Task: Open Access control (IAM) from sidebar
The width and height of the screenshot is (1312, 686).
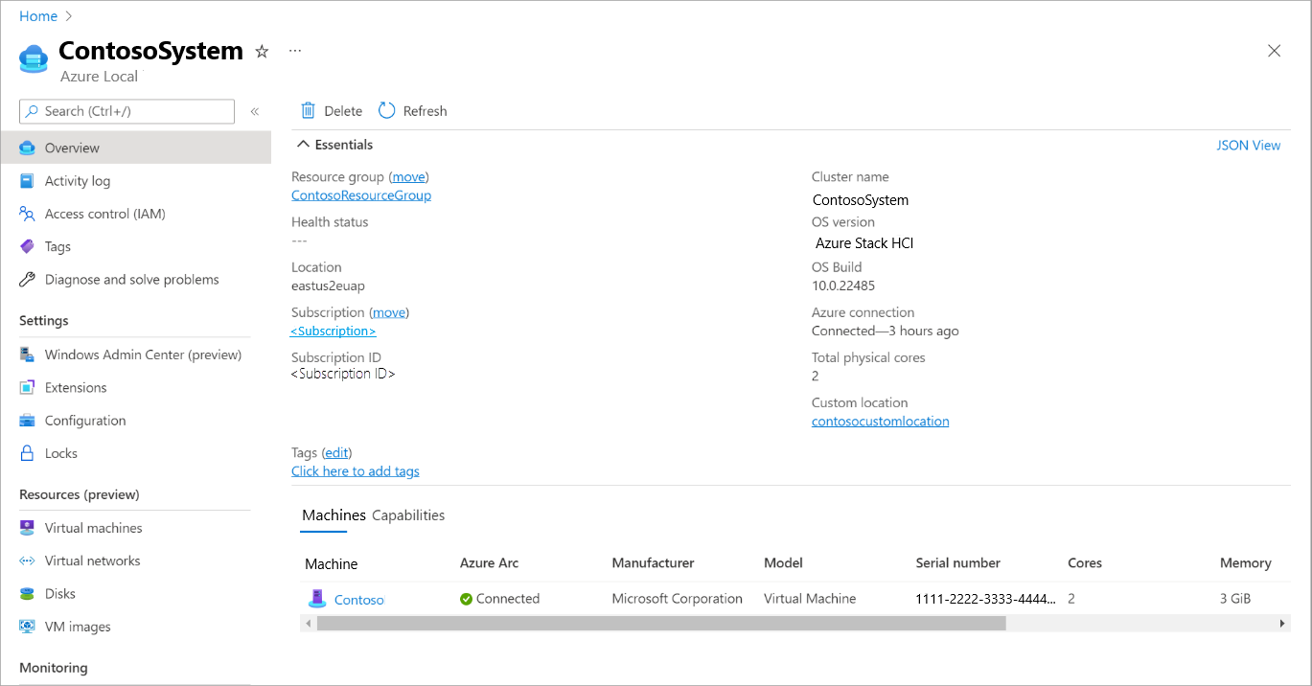Action: [104, 214]
